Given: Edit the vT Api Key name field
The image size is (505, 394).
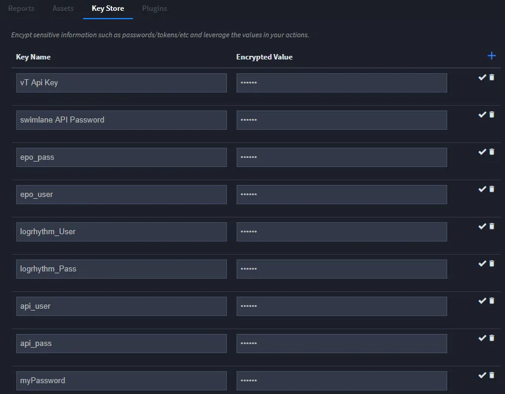Looking at the screenshot, I should click(122, 83).
